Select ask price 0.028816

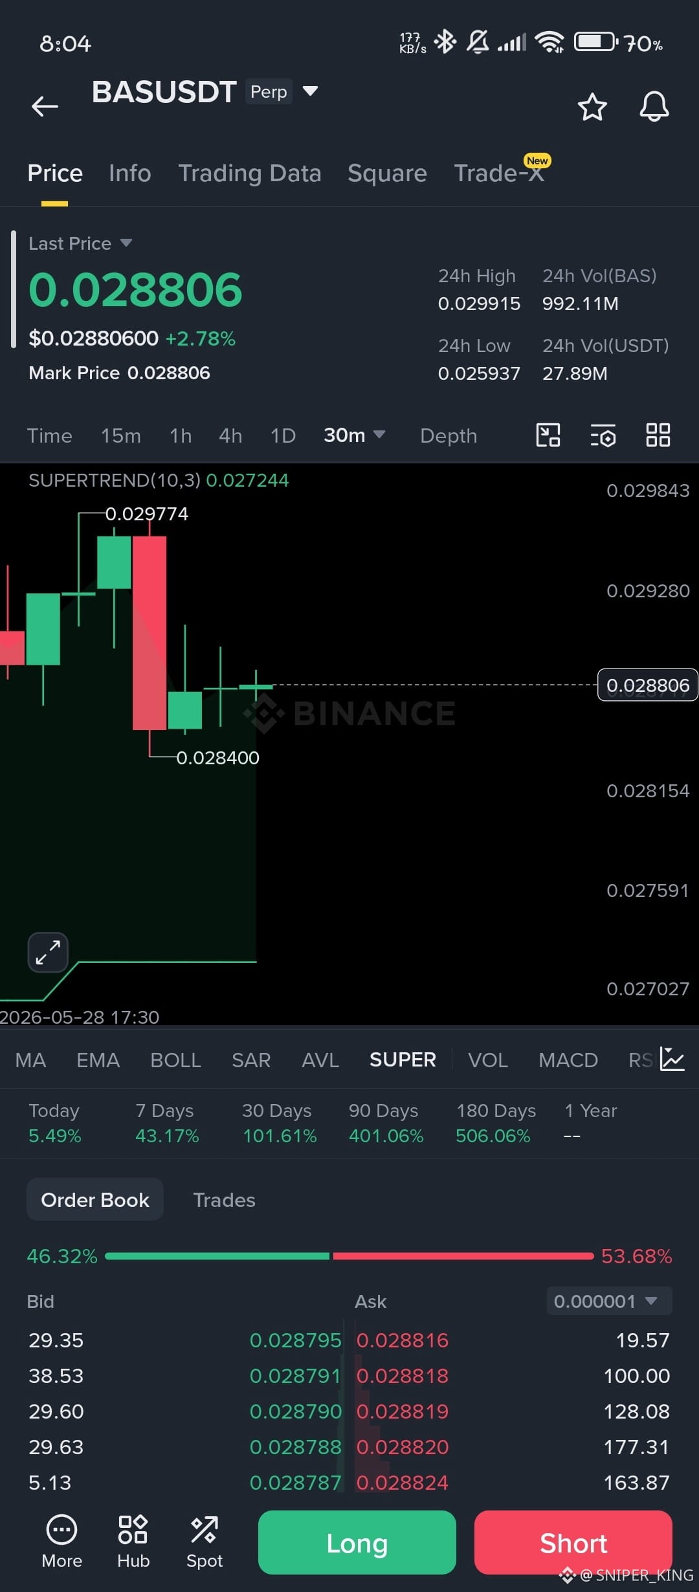click(x=403, y=1340)
